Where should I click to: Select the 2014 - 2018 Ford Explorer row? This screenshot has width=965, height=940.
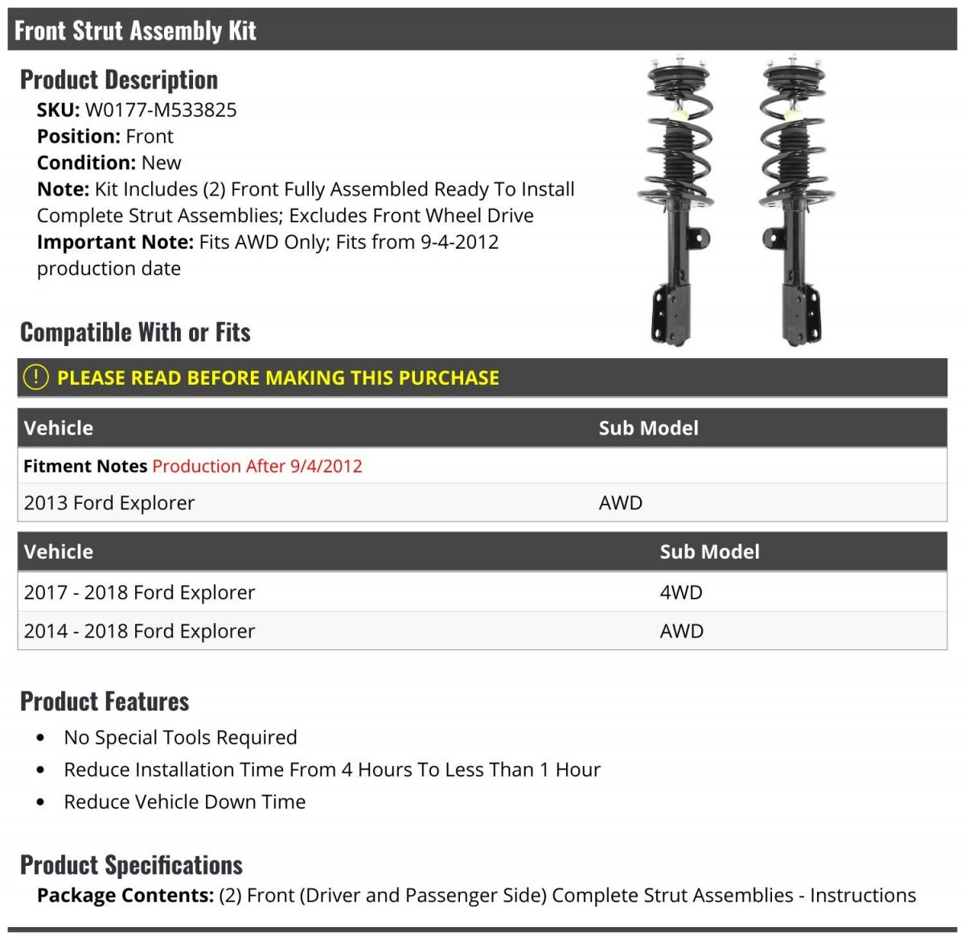coord(139,631)
